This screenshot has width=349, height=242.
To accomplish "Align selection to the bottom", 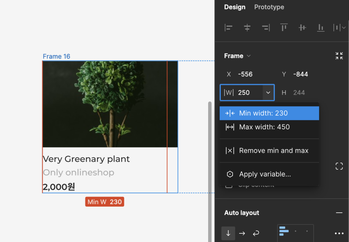I will (321, 27).
